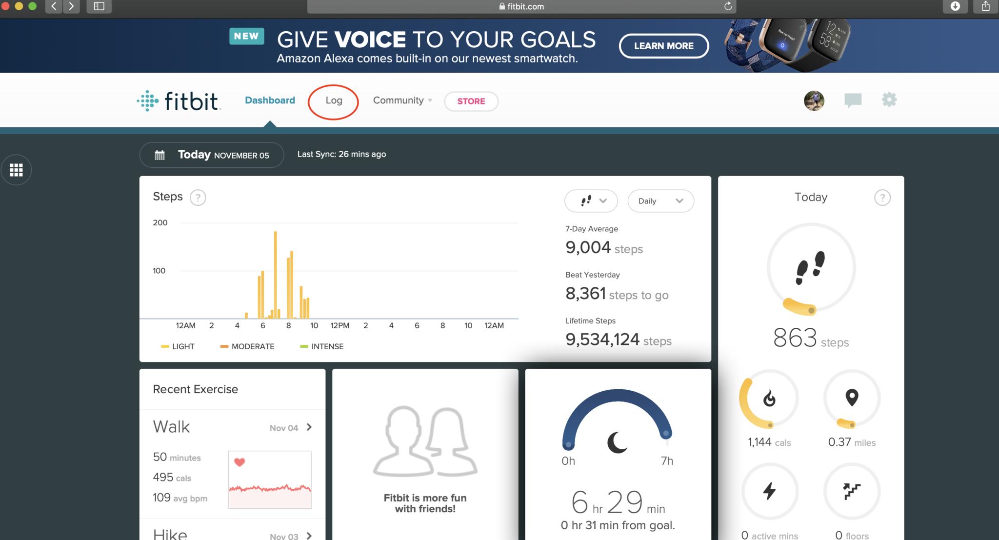The width and height of the screenshot is (999, 540).
Task: Click the INTENSE legend swatch
Action: (304, 347)
